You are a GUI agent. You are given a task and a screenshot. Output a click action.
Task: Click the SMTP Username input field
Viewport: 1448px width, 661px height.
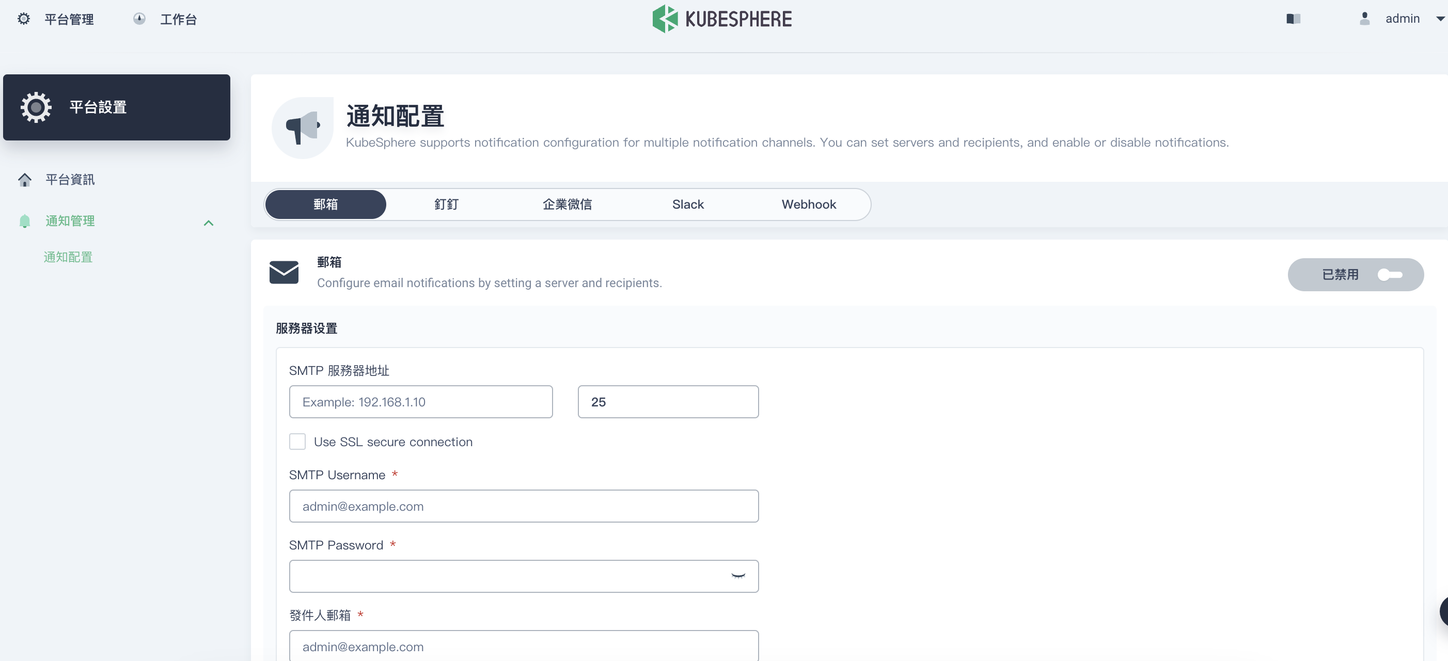pyautogui.click(x=523, y=507)
